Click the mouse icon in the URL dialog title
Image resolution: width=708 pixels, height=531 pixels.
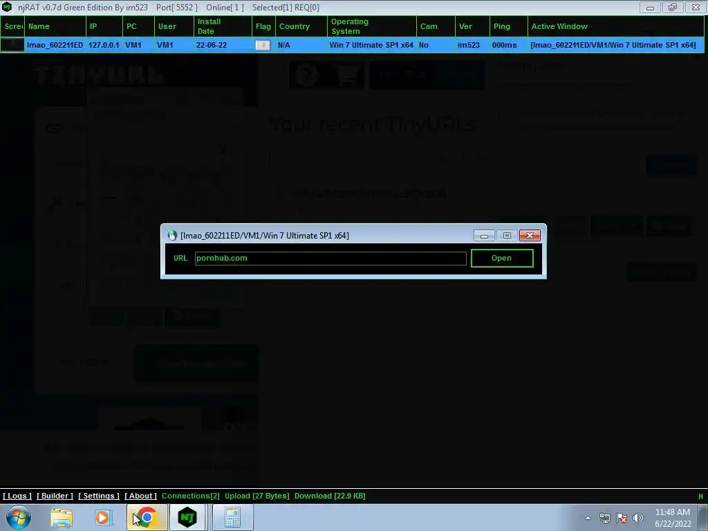[x=172, y=235]
